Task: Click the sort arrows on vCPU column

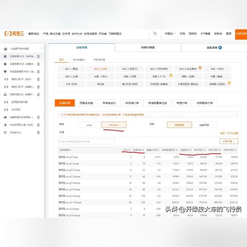Action: click(x=130, y=150)
